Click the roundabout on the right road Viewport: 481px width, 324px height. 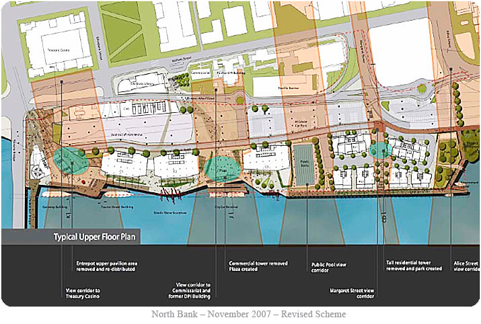[422, 87]
